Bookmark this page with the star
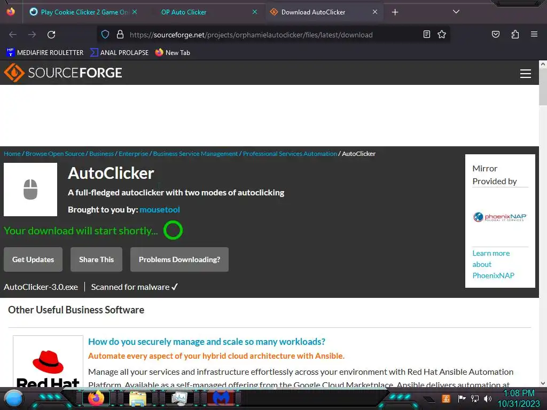The width and height of the screenshot is (547, 410). 442,34
